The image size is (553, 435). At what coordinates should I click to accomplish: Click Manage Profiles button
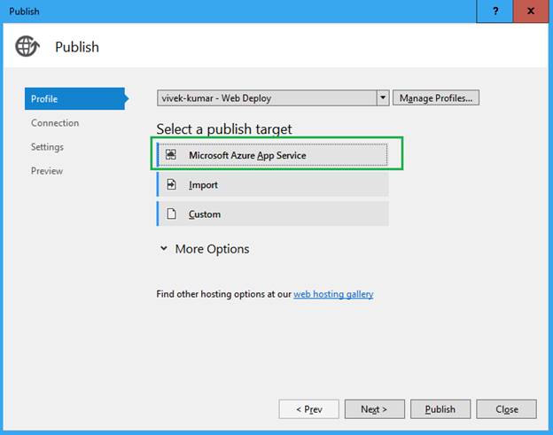coord(436,97)
